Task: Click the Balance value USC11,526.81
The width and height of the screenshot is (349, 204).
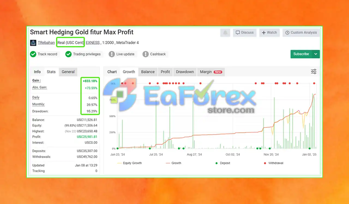Action: (87, 120)
